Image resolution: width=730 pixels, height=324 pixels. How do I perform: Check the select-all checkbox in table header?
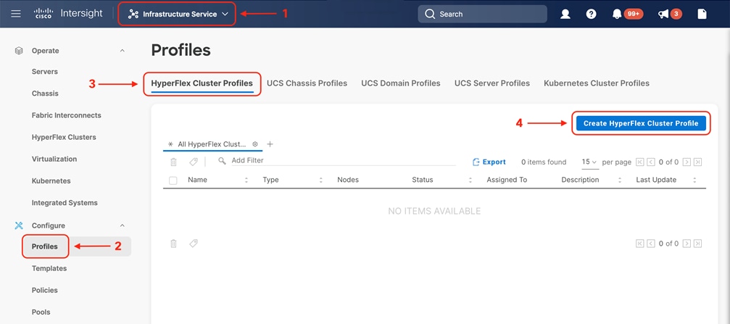coord(173,180)
